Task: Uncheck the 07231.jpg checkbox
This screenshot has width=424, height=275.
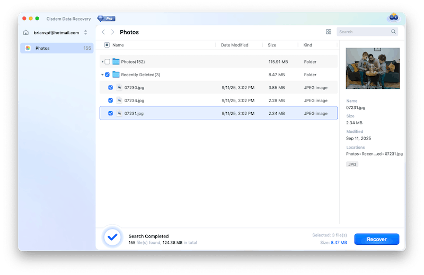Action: pos(110,113)
